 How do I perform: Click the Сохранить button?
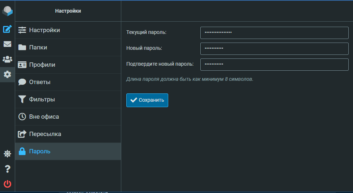147,100
